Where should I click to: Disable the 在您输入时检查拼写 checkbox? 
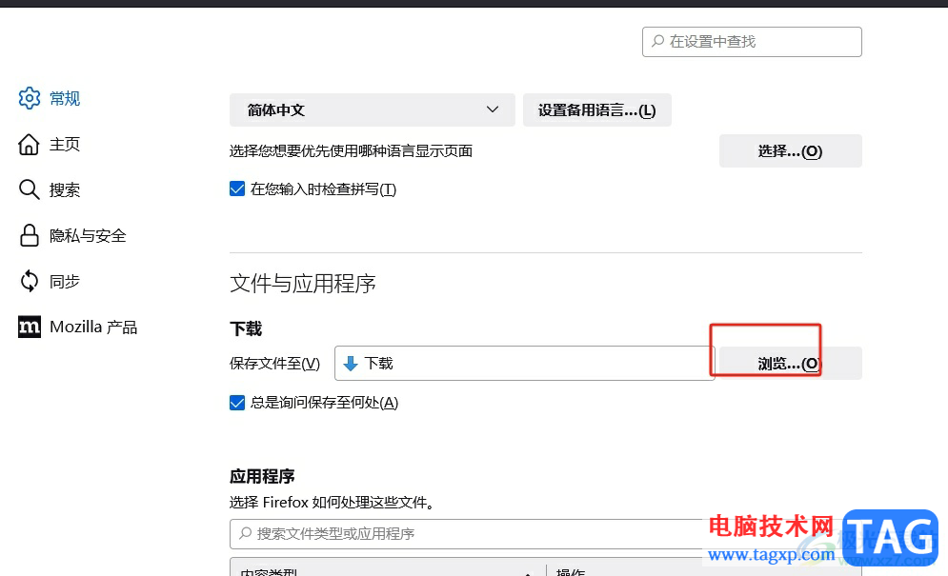[x=237, y=189]
